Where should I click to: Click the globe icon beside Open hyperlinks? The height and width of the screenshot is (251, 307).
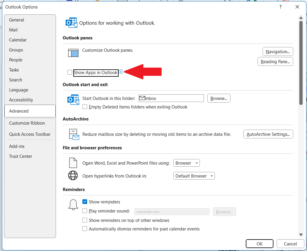tap(73, 175)
